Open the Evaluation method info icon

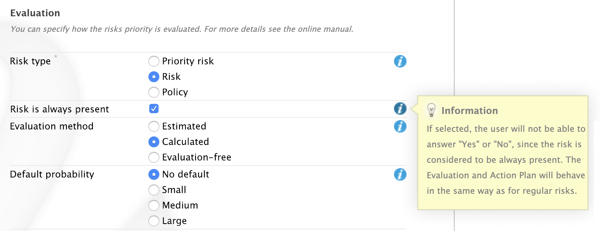pos(400,126)
